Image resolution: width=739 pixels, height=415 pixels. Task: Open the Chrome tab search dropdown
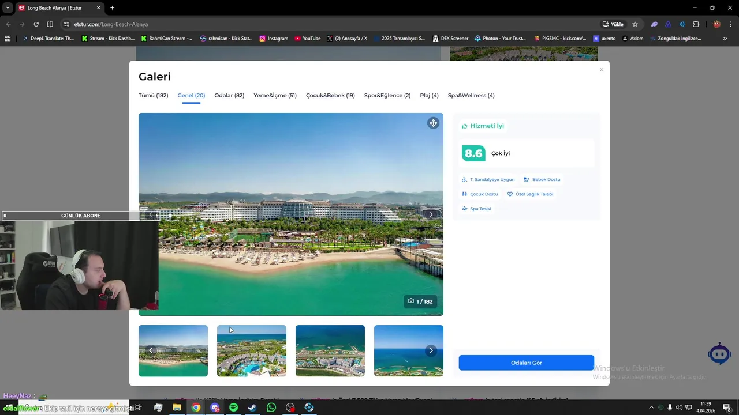8,7
